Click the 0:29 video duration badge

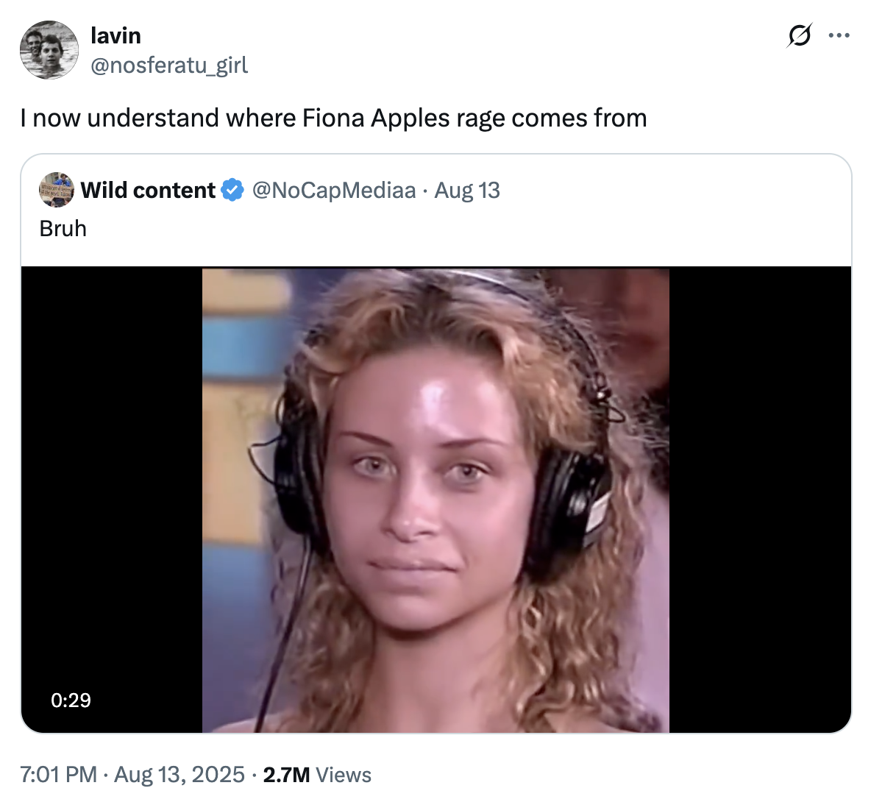71,700
